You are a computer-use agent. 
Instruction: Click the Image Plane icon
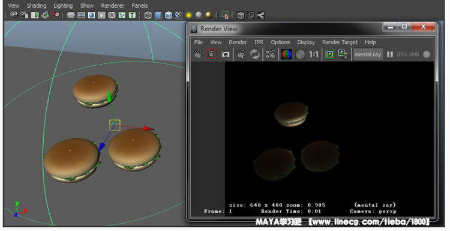(x=45, y=15)
